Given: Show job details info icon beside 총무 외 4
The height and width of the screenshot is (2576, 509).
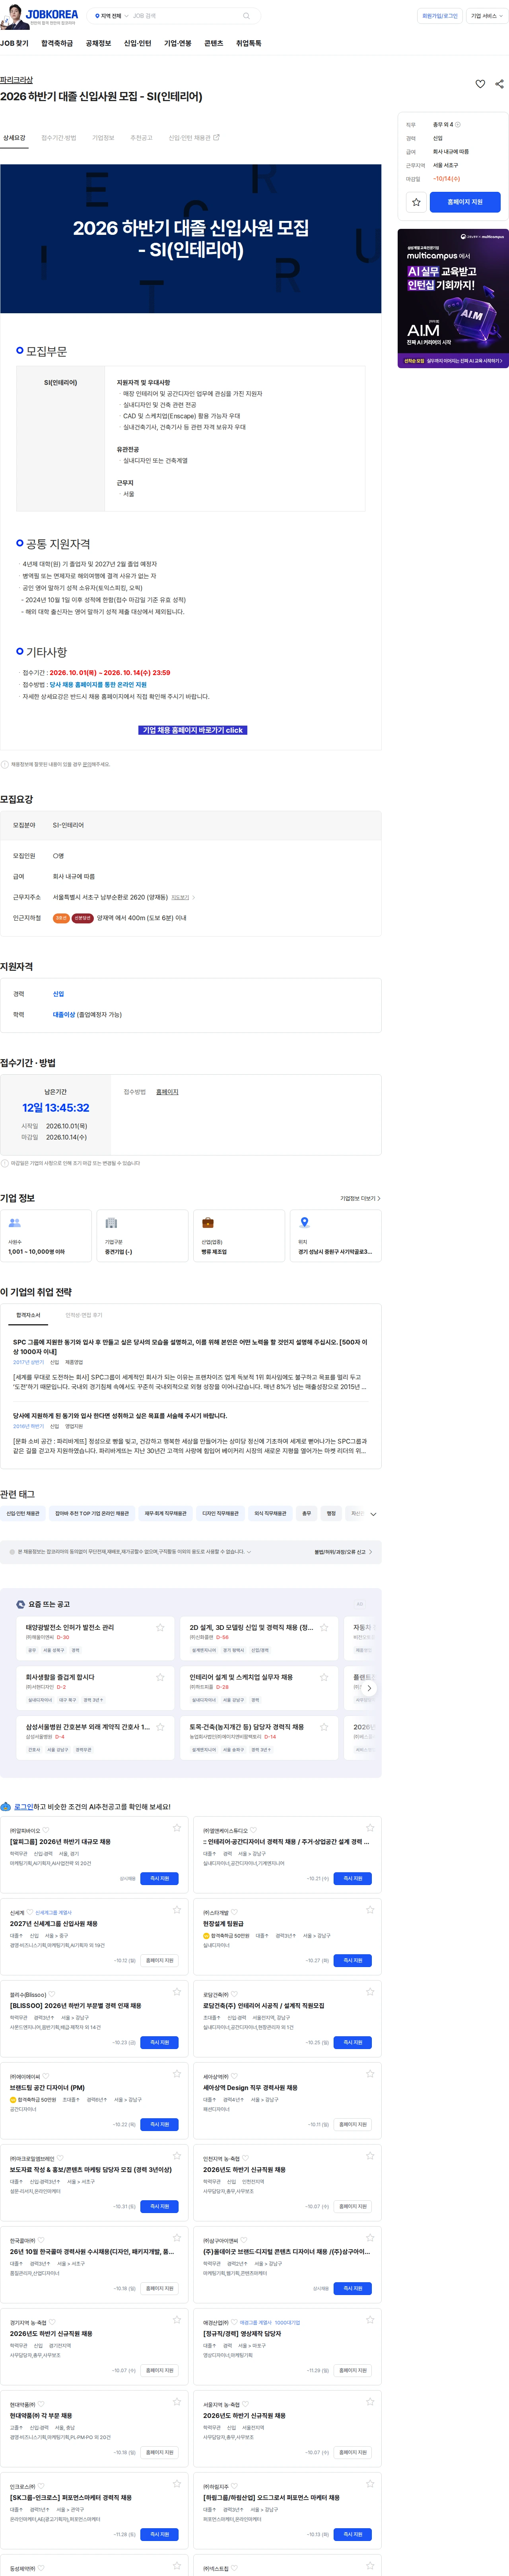Looking at the screenshot, I should (458, 125).
